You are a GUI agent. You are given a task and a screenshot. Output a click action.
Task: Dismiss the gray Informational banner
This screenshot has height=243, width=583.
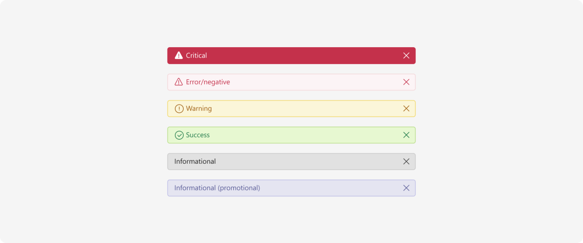pyautogui.click(x=407, y=161)
